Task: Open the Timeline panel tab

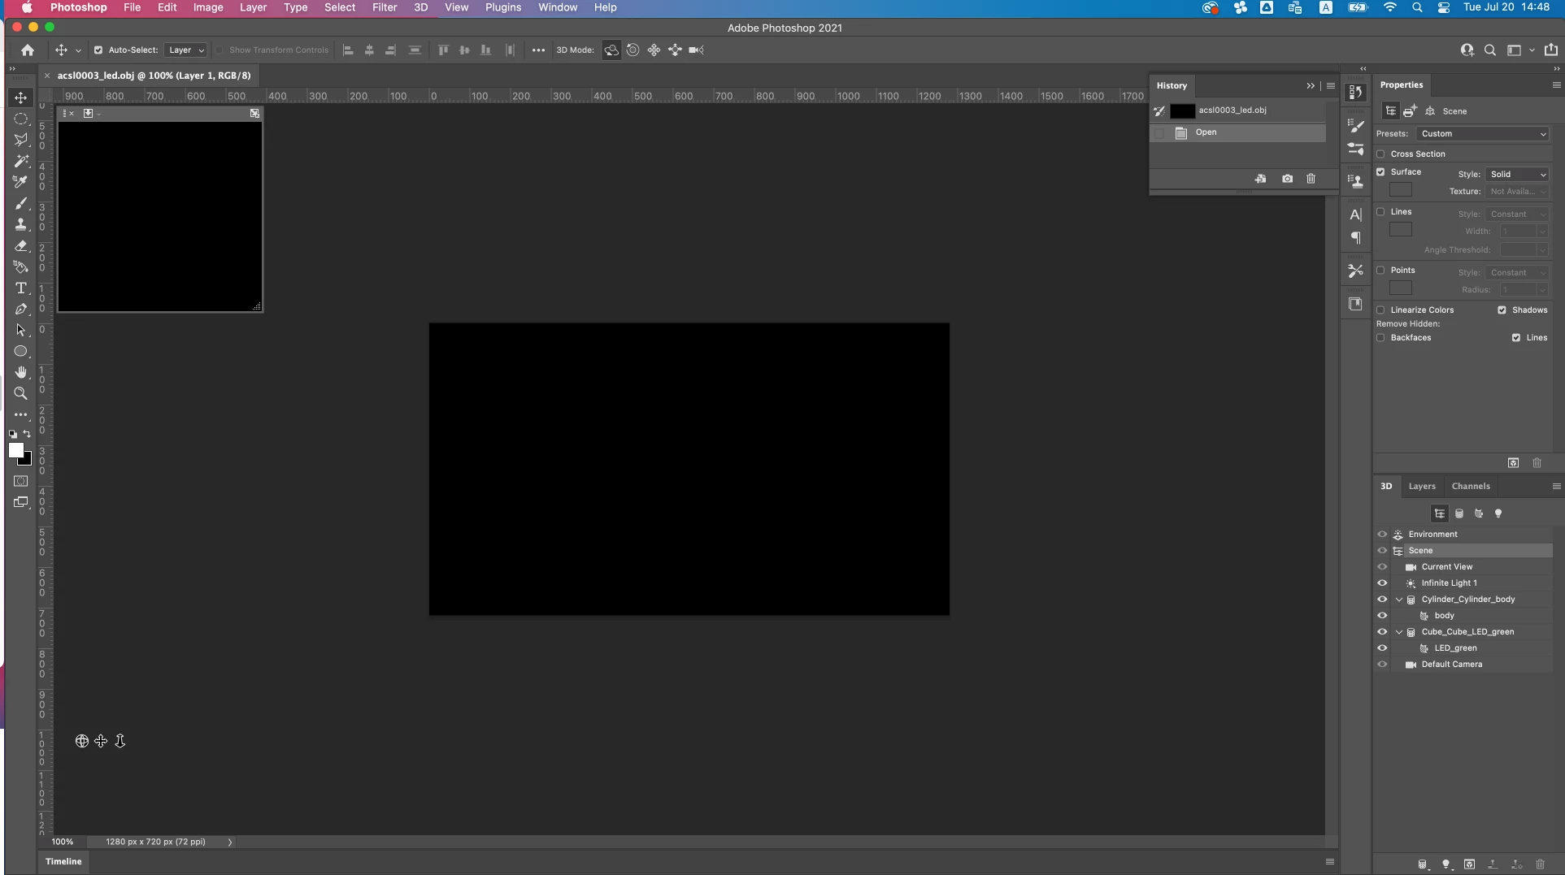Action: click(63, 862)
